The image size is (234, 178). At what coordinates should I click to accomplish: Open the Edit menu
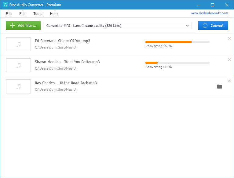pyautogui.click(x=23, y=14)
